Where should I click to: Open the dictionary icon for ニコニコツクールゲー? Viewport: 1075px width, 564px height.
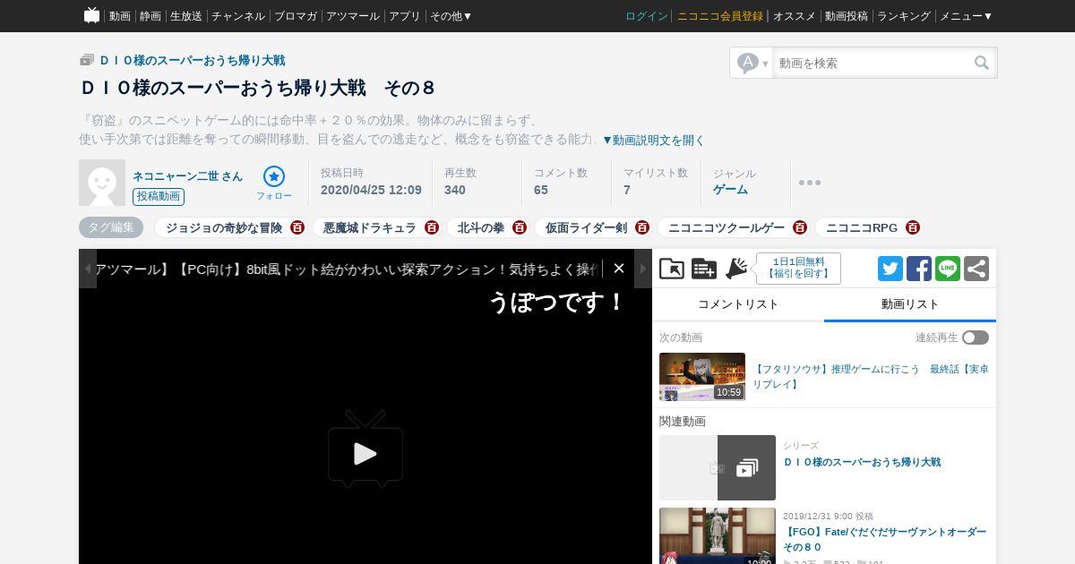[x=800, y=227]
